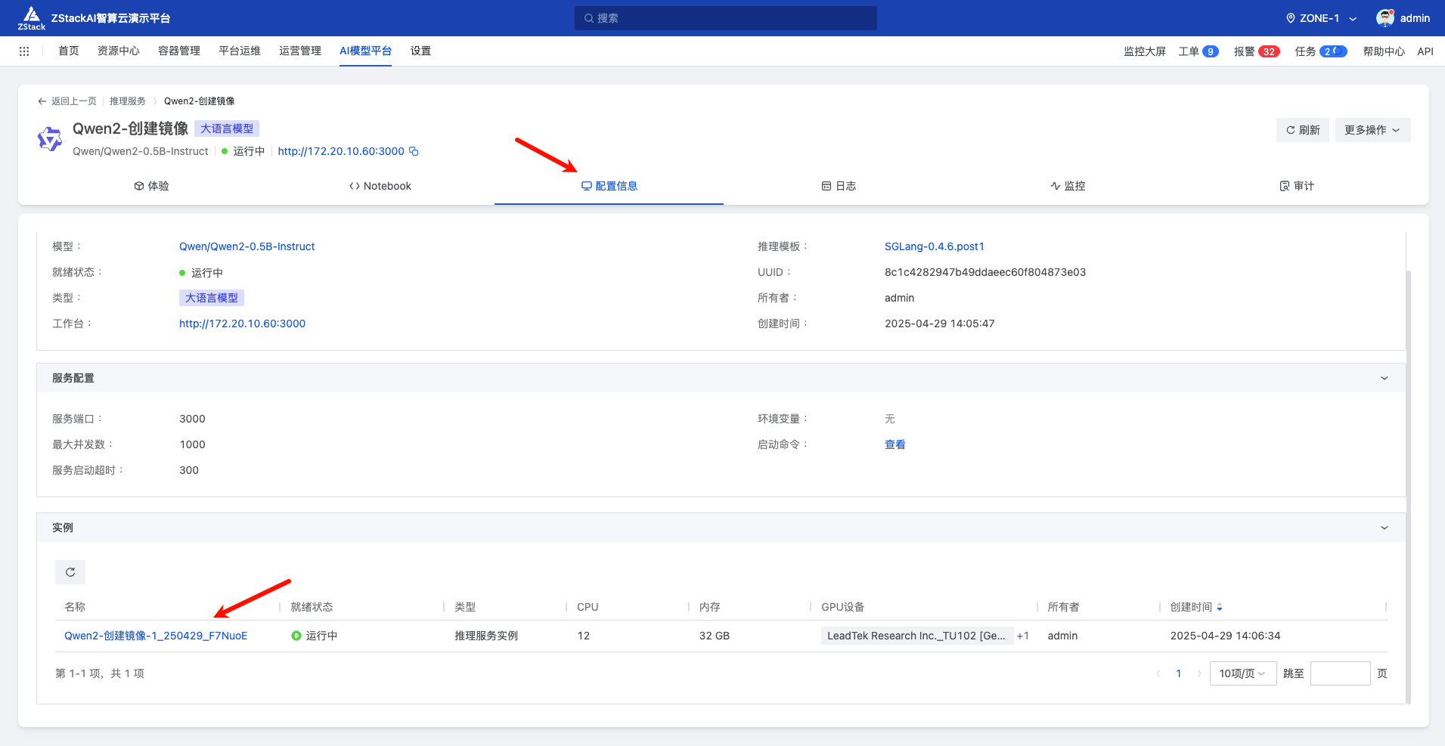Click the ZStack logo
Screen dimensions: 1445x746
pos(31,18)
